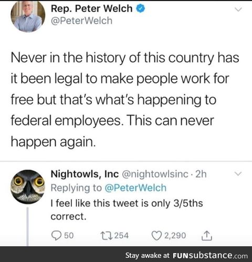Image resolution: width=252 pixels, height=262 pixels.
Task: Visit the FUNsubstance.com watermark link
Action: tap(210, 256)
